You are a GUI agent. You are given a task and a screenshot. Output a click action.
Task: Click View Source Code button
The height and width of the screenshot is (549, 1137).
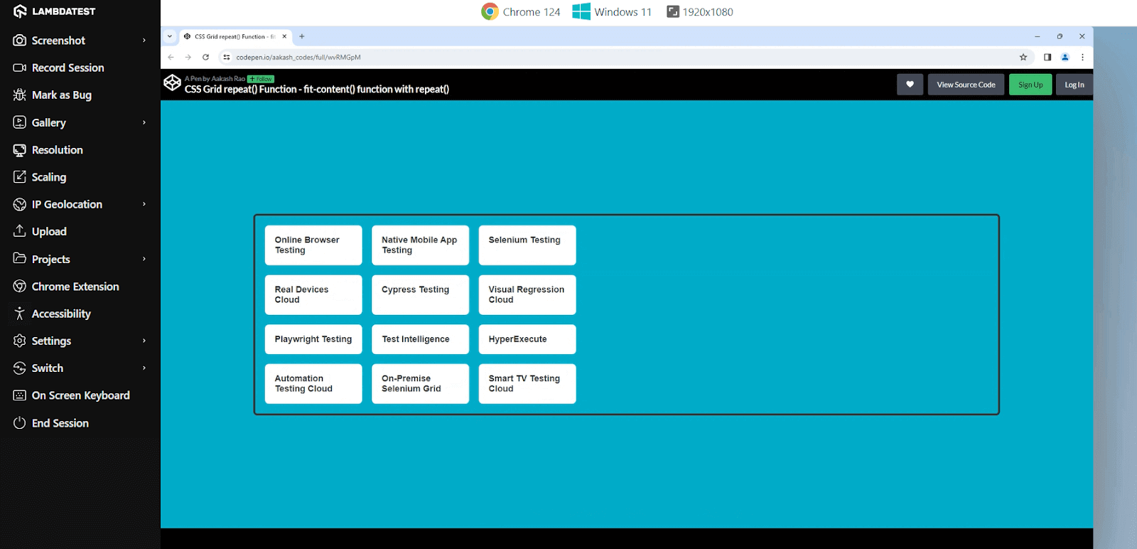[966, 85]
